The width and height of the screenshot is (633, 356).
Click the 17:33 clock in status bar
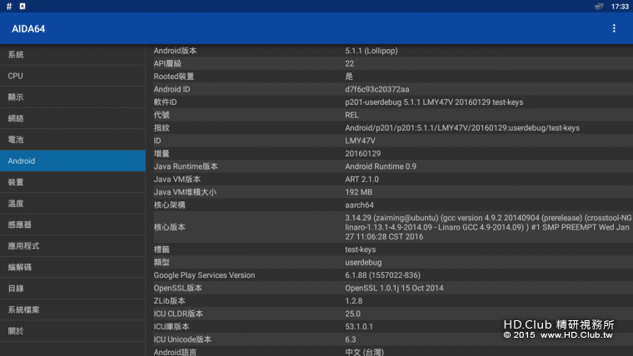tap(620, 7)
